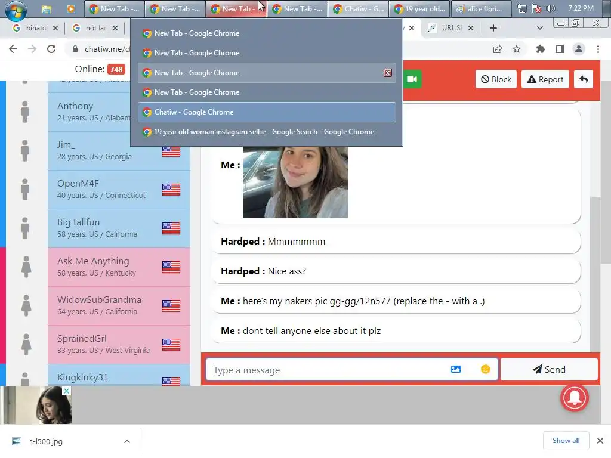Go forward with the browser forward arrow
The image size is (611, 458).
(x=32, y=49)
